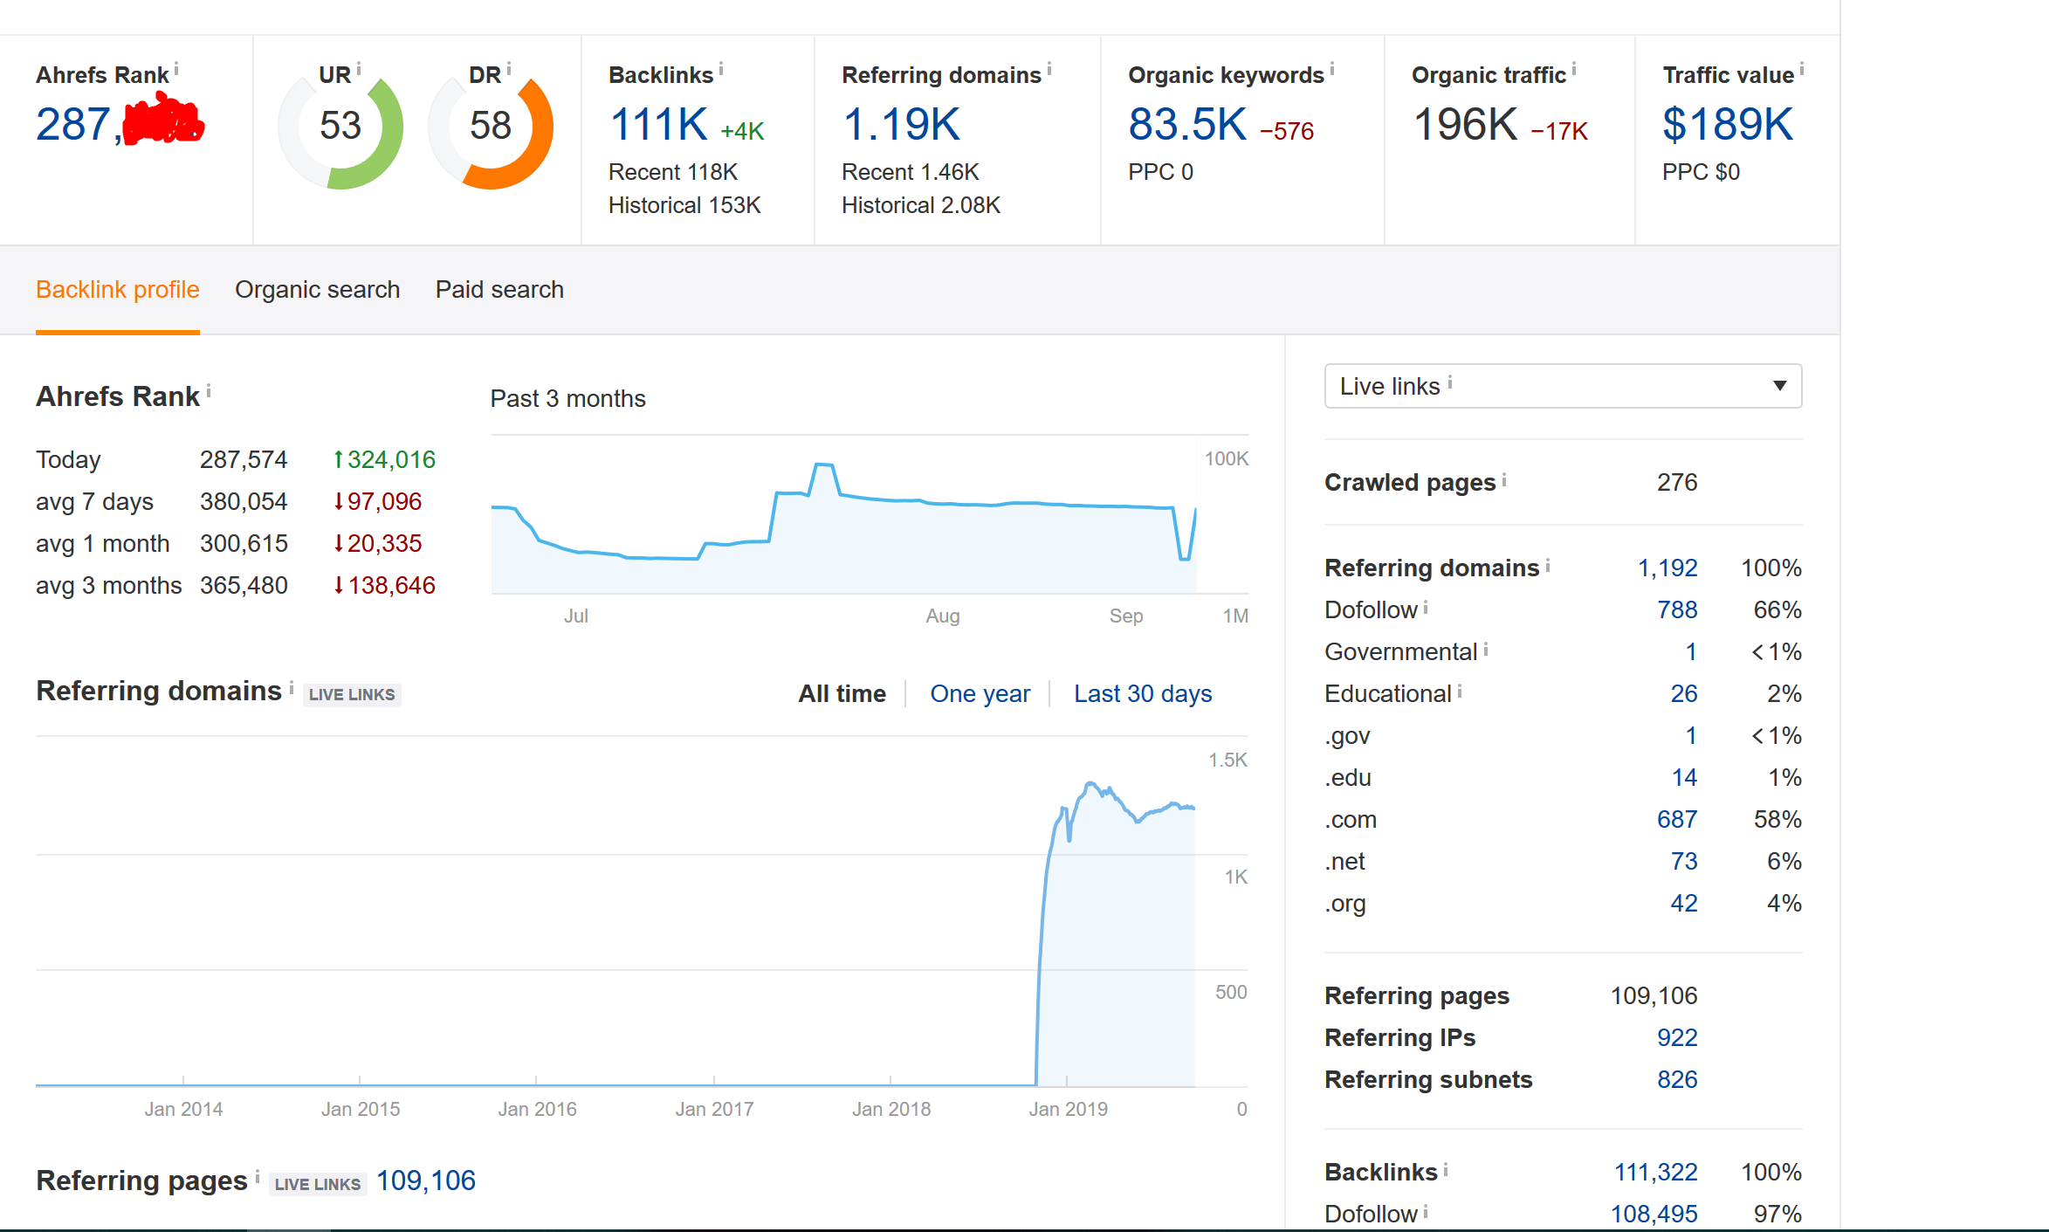This screenshot has width=2049, height=1232.
Task: Click info icon beside Referring domains chart heading
Action: point(292,687)
